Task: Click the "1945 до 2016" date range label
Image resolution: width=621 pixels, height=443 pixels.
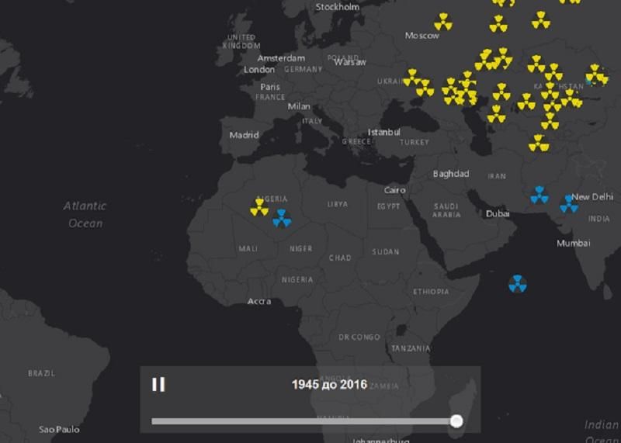Action: 329,384
